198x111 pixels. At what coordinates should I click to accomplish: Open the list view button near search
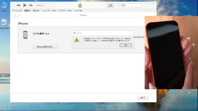pyautogui.click(x=110, y=5)
